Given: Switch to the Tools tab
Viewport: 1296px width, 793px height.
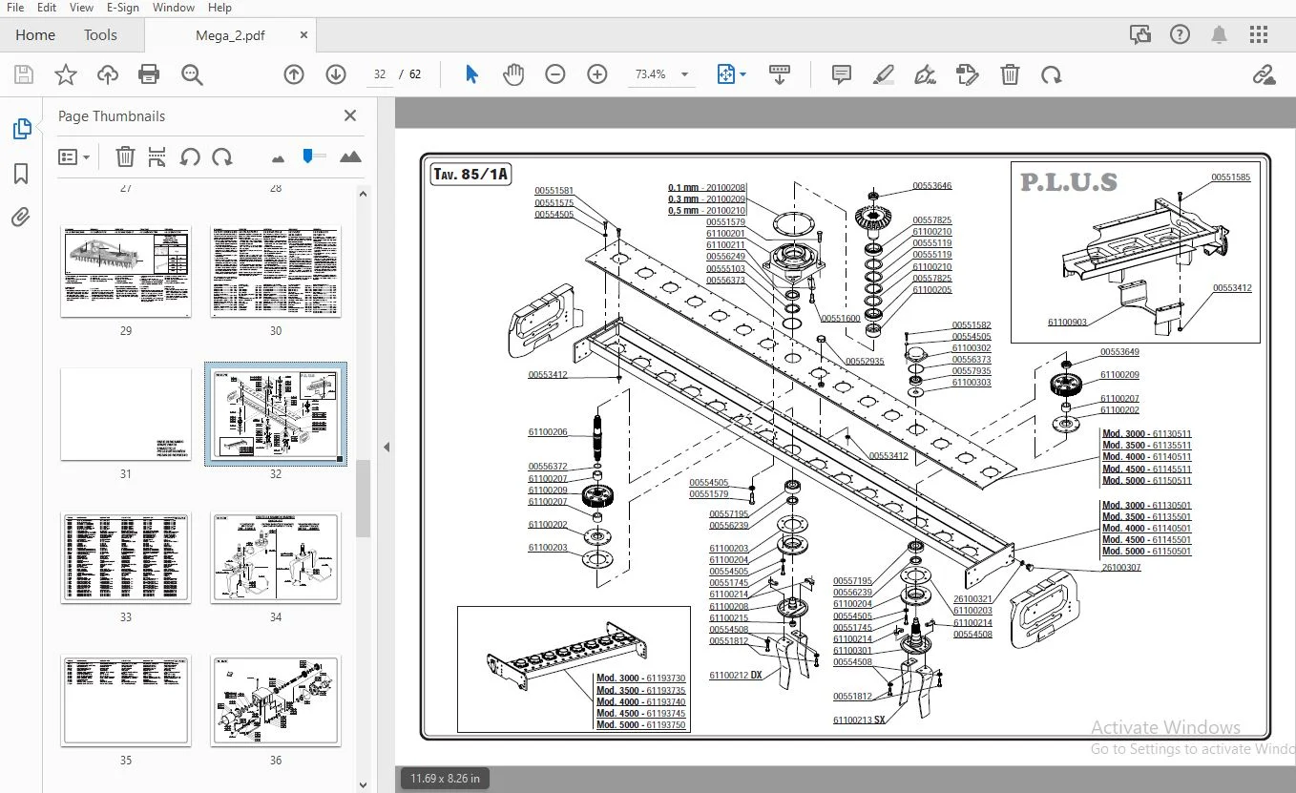Looking at the screenshot, I should pyautogui.click(x=100, y=35).
